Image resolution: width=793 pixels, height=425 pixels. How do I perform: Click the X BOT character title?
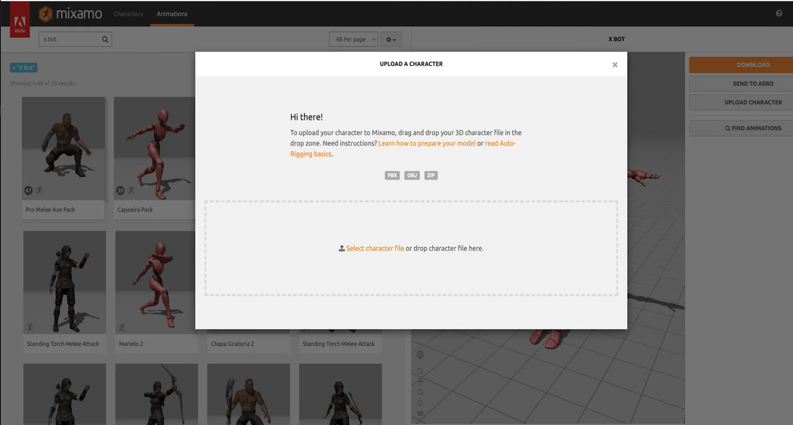(x=616, y=39)
